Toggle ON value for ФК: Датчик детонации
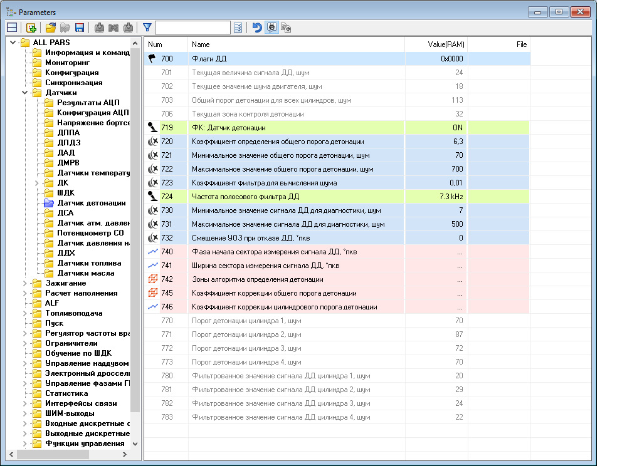 pyautogui.click(x=457, y=127)
